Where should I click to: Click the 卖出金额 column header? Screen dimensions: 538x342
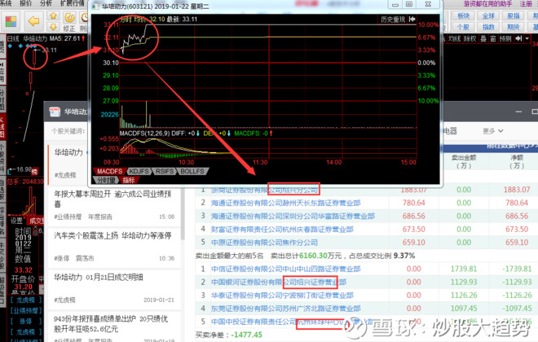coord(464,161)
